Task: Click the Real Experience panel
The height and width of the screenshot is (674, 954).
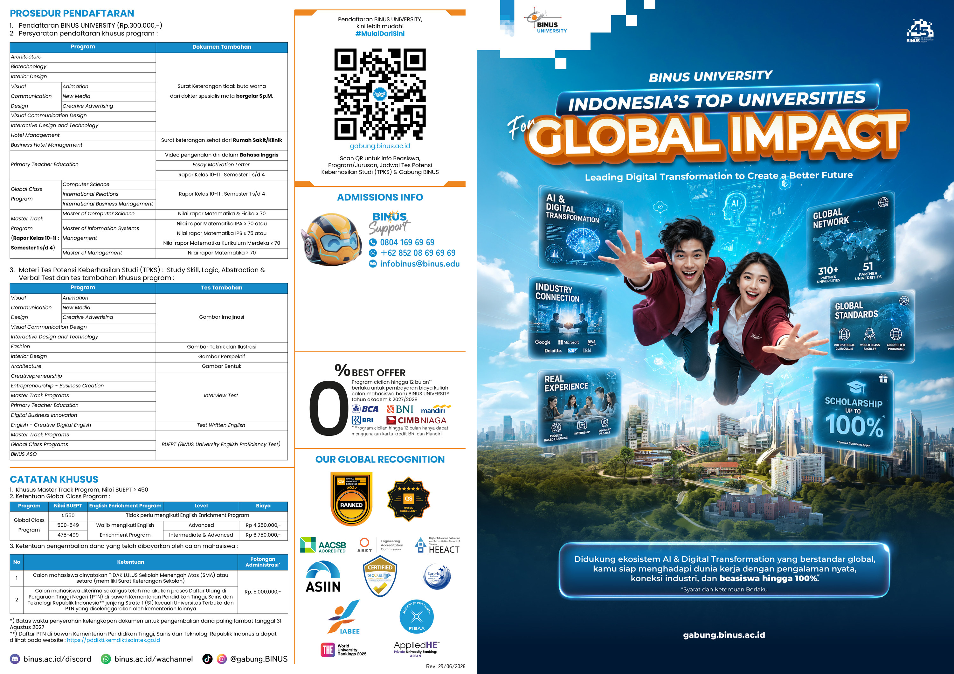Action: 580,407
